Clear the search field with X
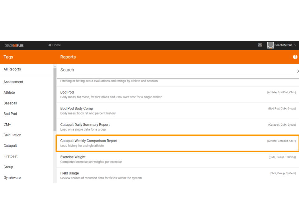This screenshot has width=299, height=224. [x=298, y=71]
